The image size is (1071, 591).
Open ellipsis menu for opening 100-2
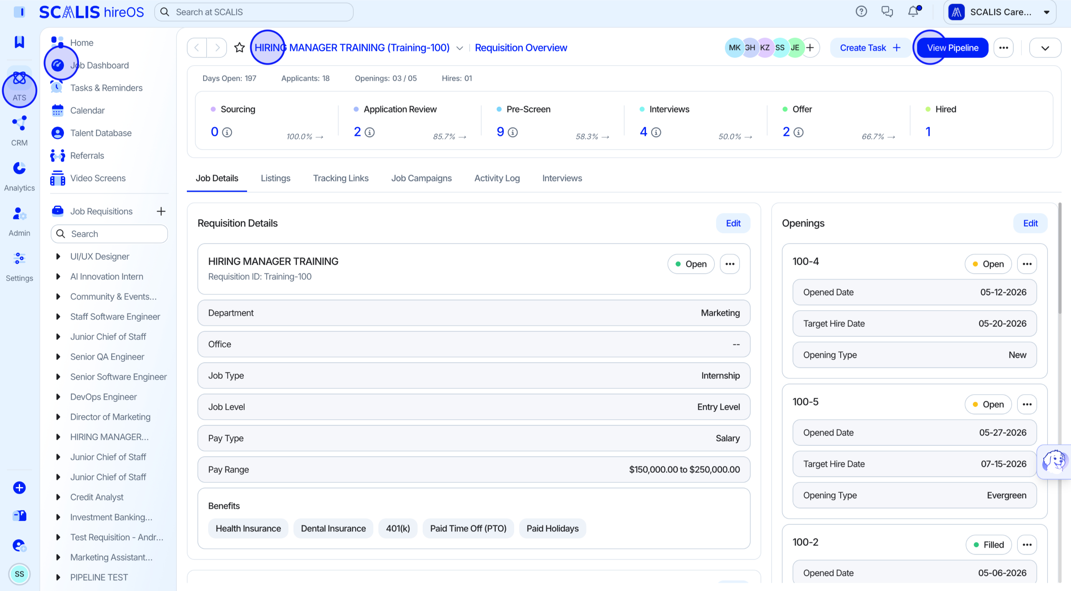(x=1027, y=545)
